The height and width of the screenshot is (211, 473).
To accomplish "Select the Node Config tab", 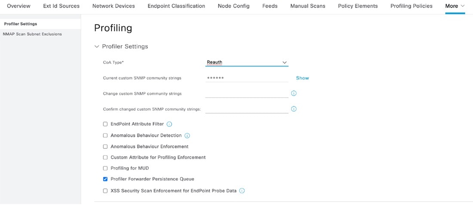I will pyautogui.click(x=233, y=6).
